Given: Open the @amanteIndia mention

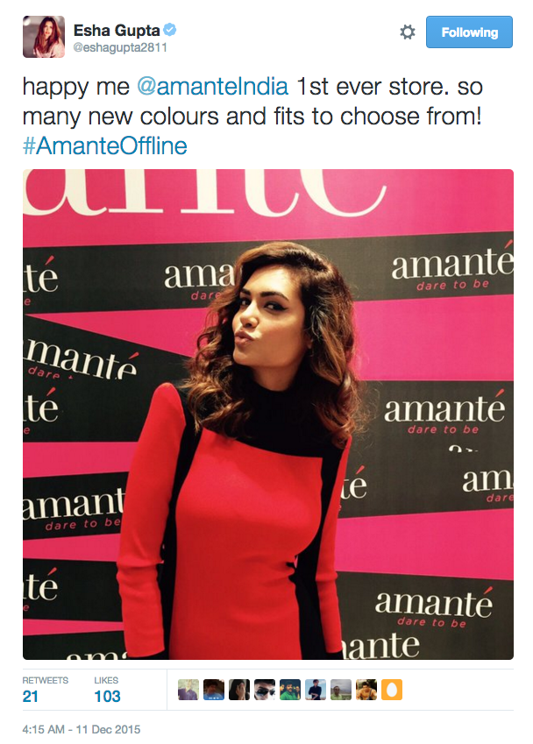Looking at the screenshot, I should click(213, 87).
